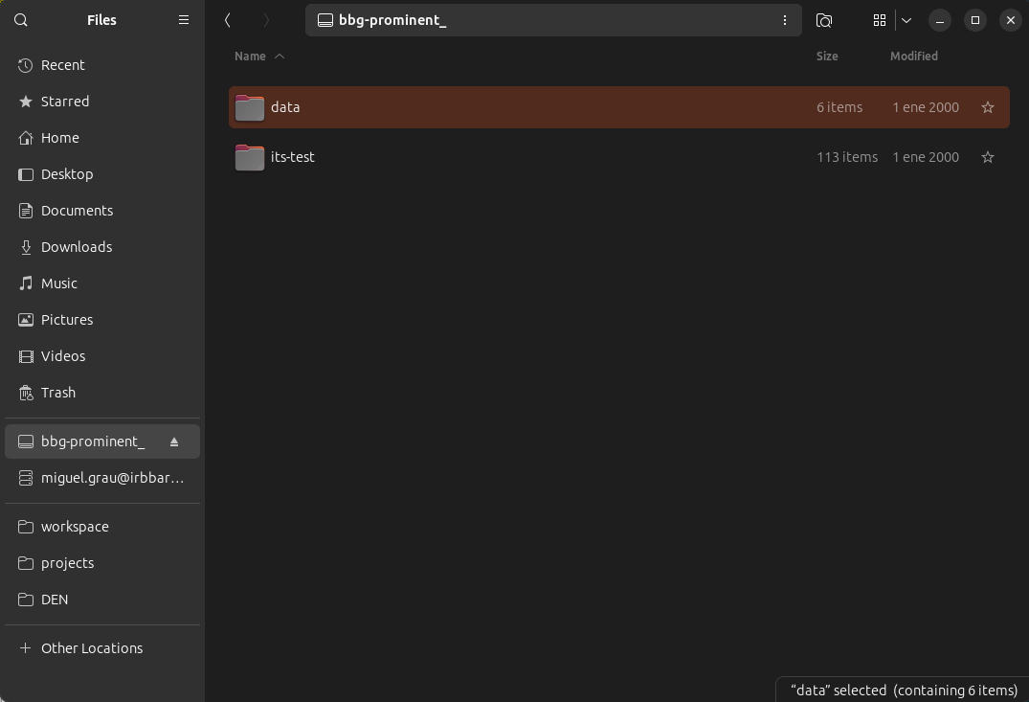
Task: Click the search-current-folder magnifier icon in toolbar
Action: [823, 20]
